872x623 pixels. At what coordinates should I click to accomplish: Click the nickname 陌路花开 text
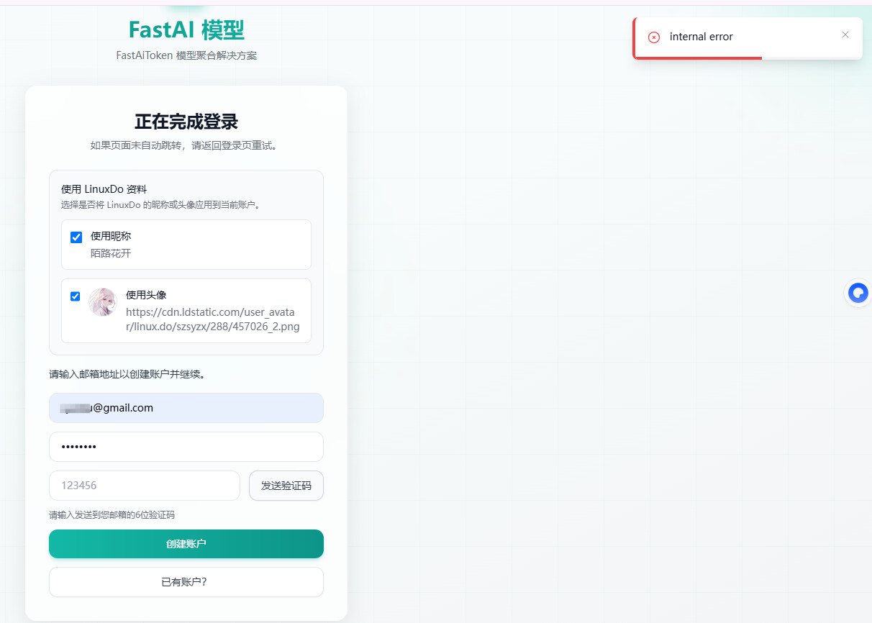pos(111,253)
